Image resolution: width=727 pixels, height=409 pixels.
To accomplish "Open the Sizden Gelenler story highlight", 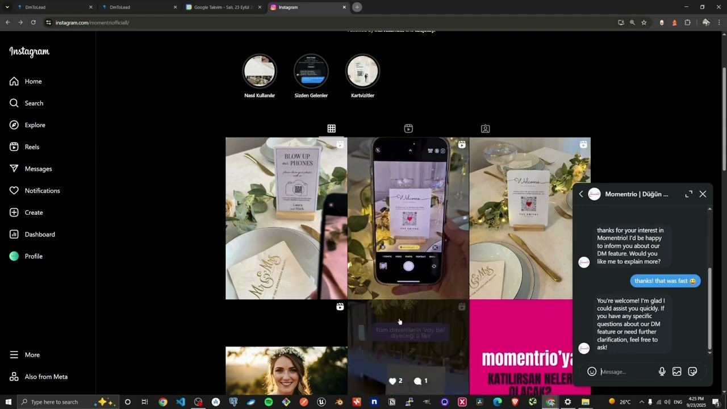I will [x=311, y=76].
